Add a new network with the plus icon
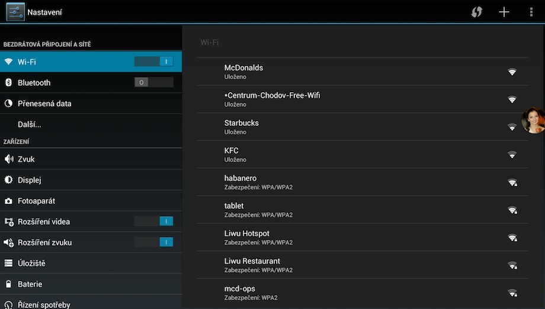545x309 pixels. [504, 12]
